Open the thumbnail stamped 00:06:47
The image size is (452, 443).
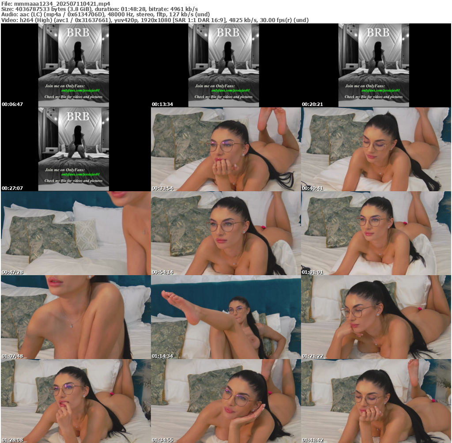(76, 65)
